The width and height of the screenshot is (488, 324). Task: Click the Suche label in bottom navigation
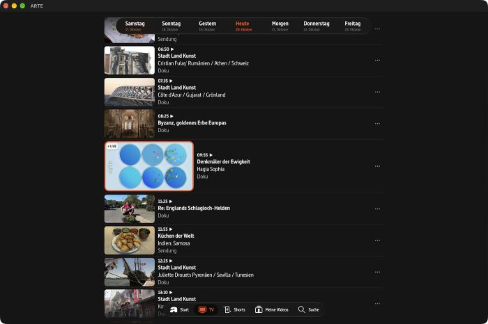[314, 309]
